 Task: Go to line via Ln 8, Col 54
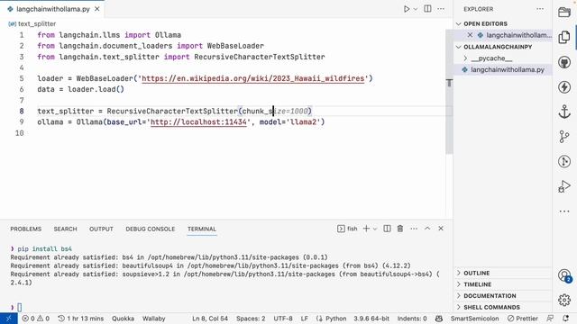click(x=210, y=319)
